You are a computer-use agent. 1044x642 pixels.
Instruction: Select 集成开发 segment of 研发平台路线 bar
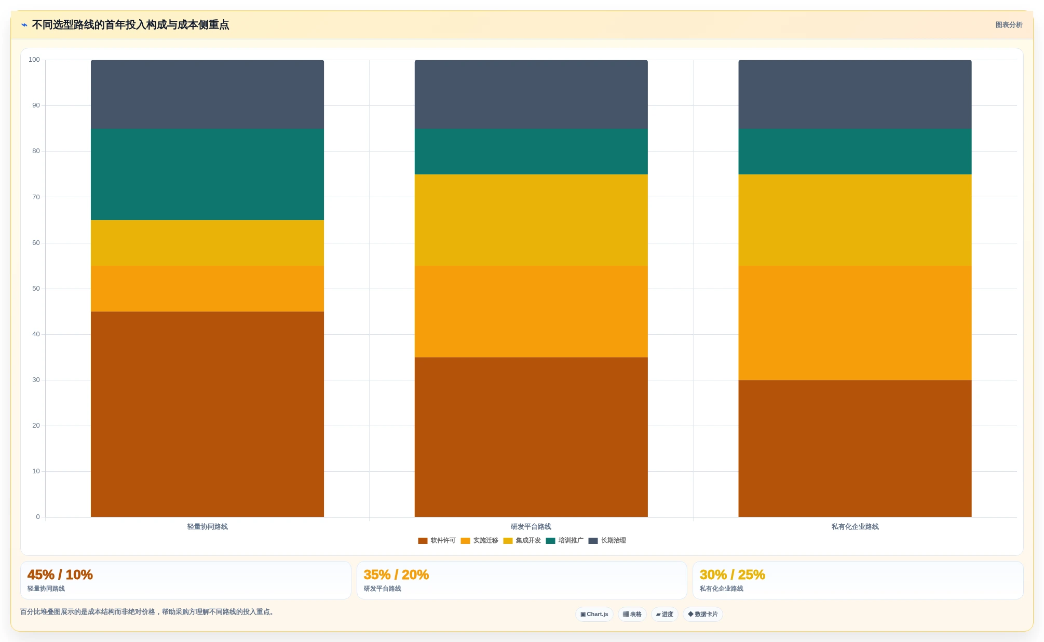(531, 220)
